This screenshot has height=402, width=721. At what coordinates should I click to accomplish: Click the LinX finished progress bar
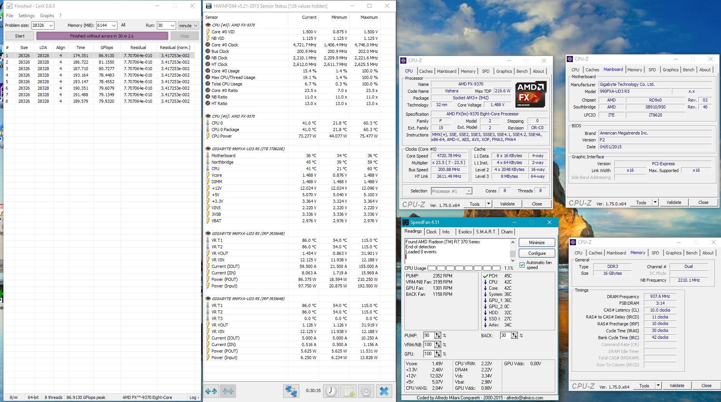click(x=102, y=36)
